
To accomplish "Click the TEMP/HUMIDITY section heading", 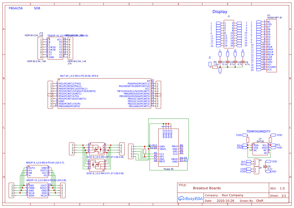I will click(x=259, y=131).
